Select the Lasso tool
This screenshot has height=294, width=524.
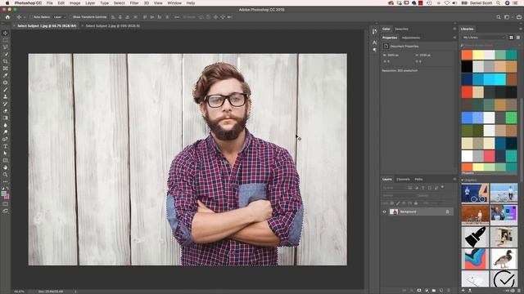pos(6,47)
